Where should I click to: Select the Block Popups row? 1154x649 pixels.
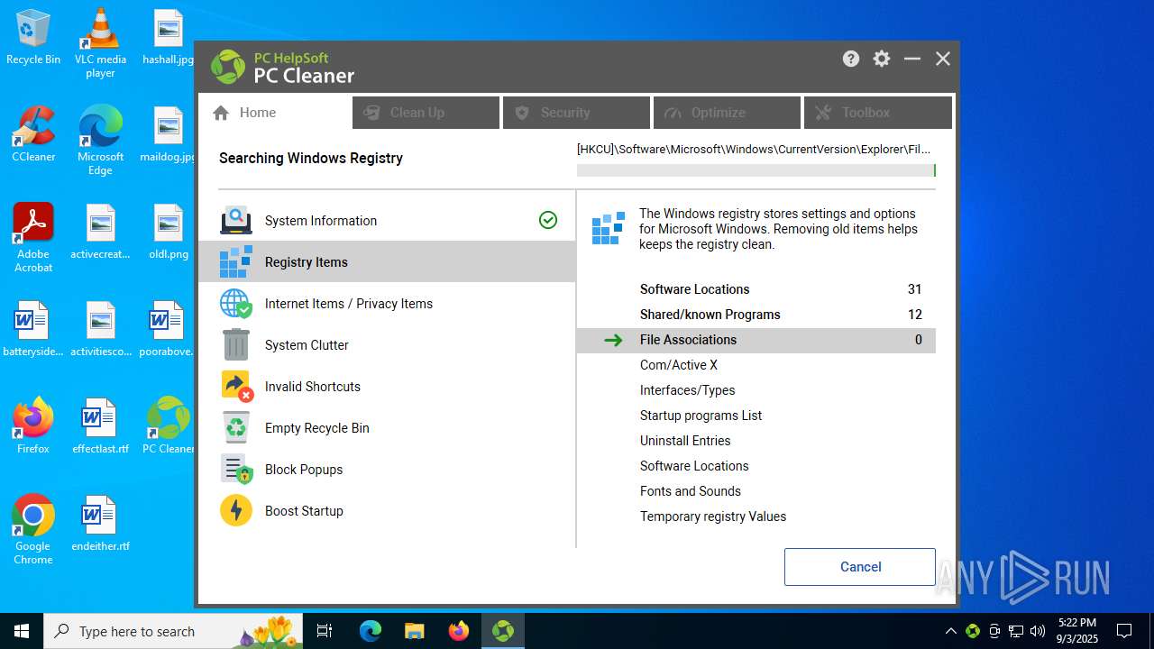pos(387,469)
